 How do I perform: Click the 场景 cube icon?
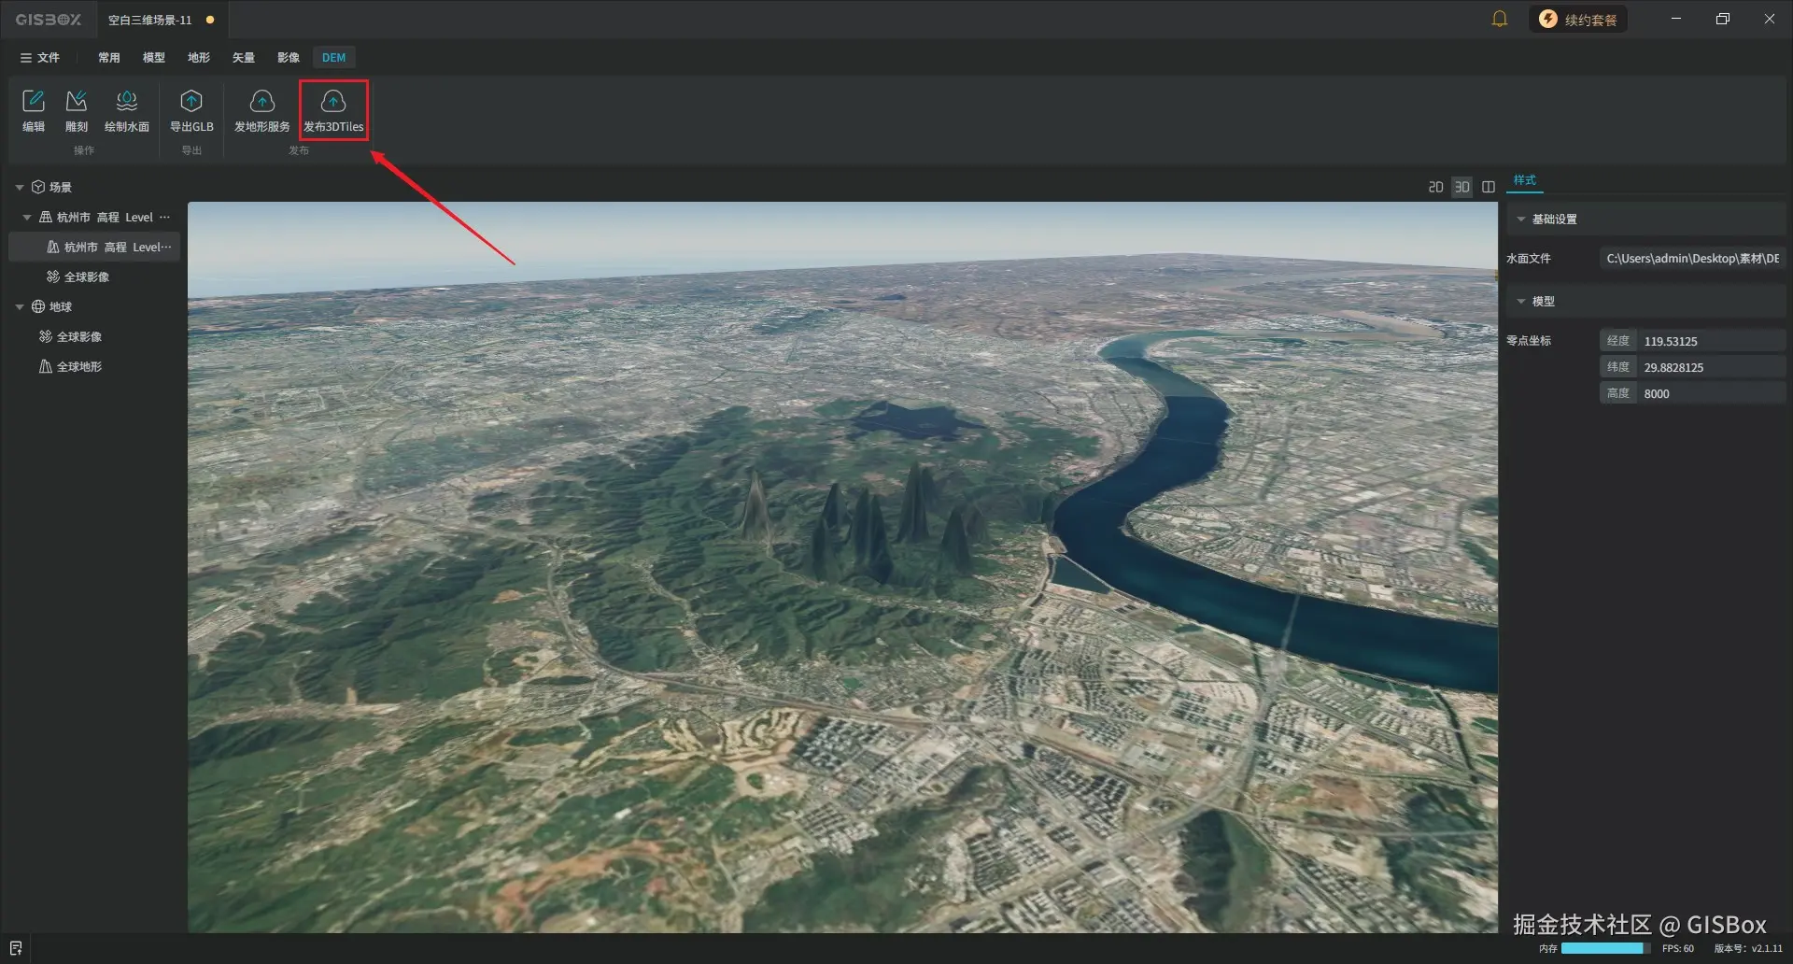[38, 188]
